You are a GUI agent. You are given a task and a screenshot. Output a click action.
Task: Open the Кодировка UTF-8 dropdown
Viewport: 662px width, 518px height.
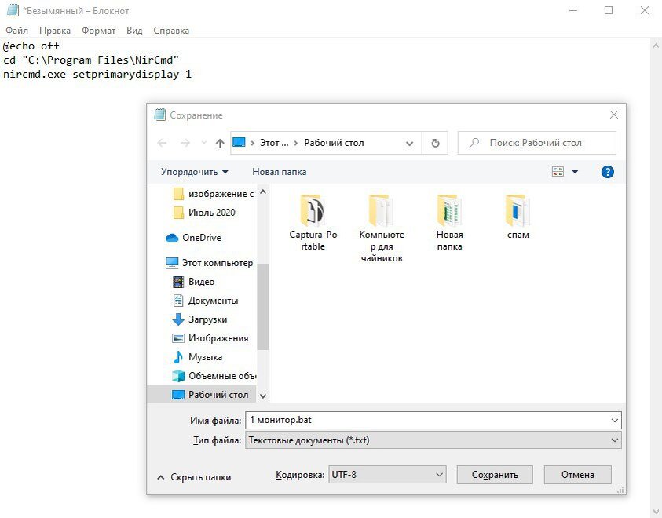(387, 475)
